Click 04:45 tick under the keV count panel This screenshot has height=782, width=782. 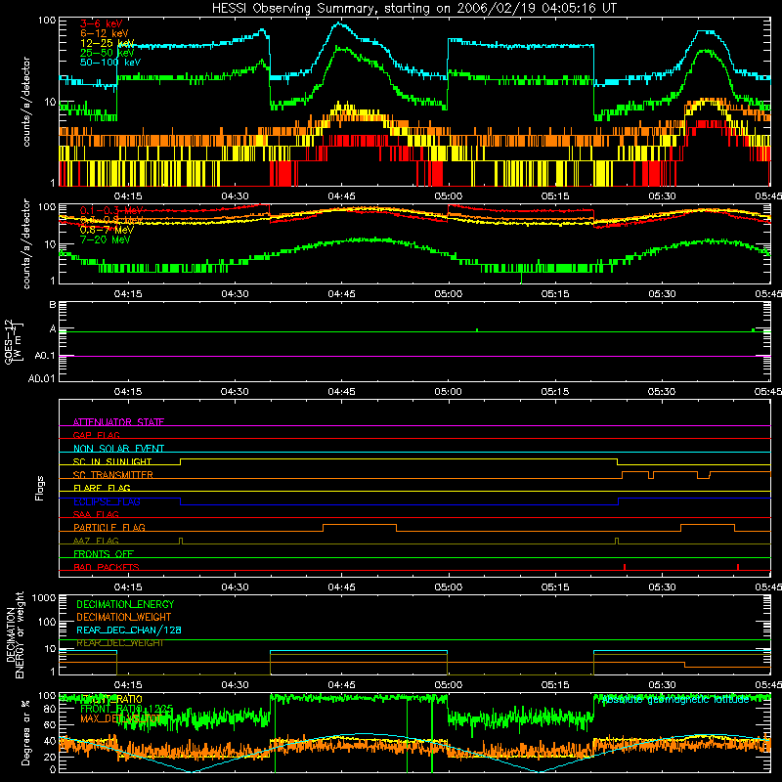(x=341, y=196)
